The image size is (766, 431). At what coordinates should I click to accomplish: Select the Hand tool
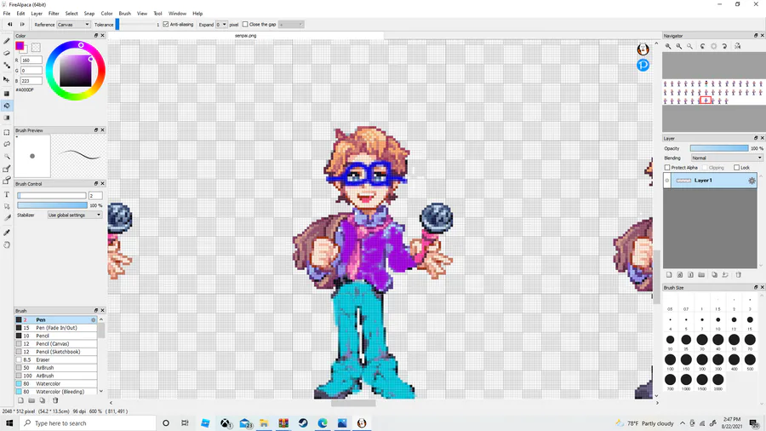(x=7, y=244)
